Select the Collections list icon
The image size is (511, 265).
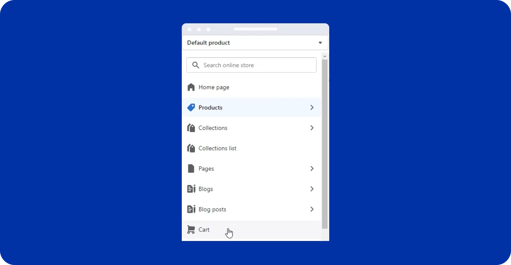point(191,148)
